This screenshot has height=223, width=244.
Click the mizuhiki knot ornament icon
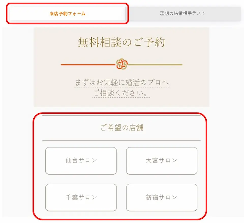point(122,64)
